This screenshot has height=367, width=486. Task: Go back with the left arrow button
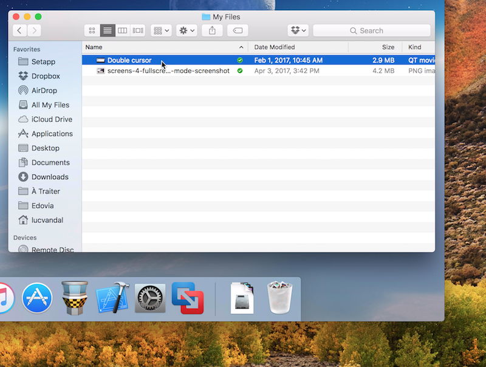19,30
